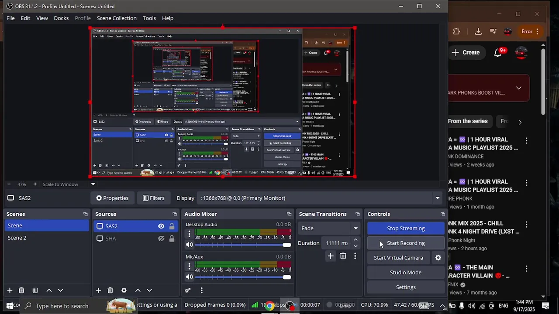Show next filter chips arrow on YouTube
The width and height of the screenshot is (559, 314).
pyautogui.click(x=520, y=122)
